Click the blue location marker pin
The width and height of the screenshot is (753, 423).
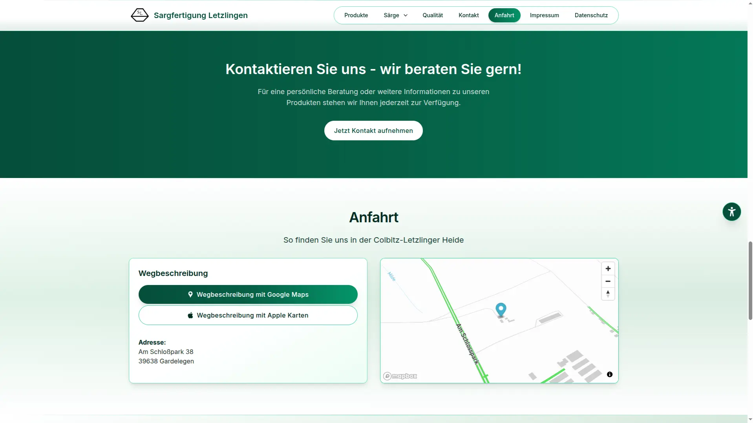(x=501, y=310)
